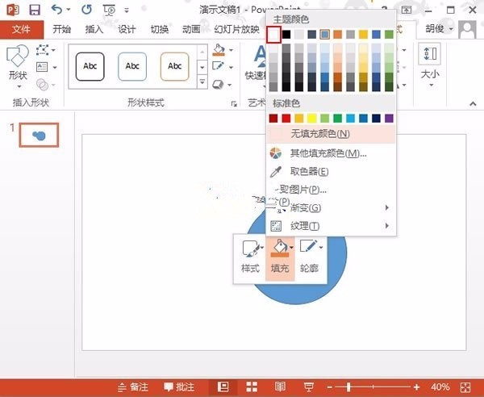Click the zoom slider handle
Viewport: 484px width, 397px height.
point(348,387)
